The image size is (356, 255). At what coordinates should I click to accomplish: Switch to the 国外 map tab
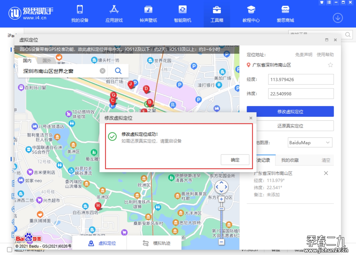[x=47, y=60]
